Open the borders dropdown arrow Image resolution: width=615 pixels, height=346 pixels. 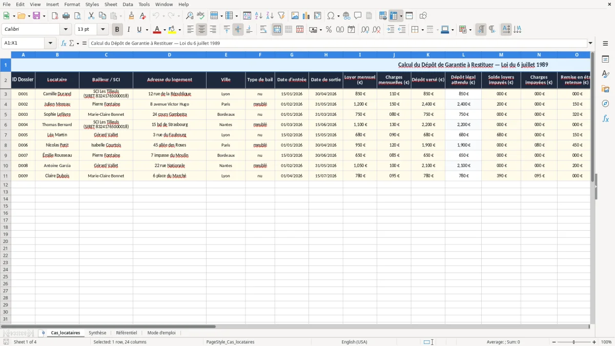click(x=422, y=30)
